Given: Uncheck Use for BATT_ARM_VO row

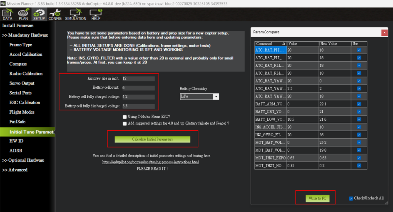Looking at the screenshot, I should coord(359,104).
